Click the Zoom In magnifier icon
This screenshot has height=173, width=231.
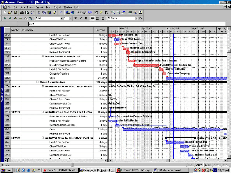click(x=113, y=13)
